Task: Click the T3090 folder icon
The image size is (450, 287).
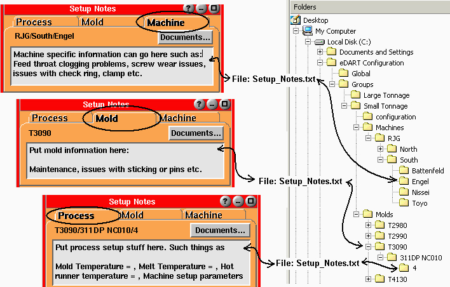Action: pyautogui.click(x=379, y=246)
